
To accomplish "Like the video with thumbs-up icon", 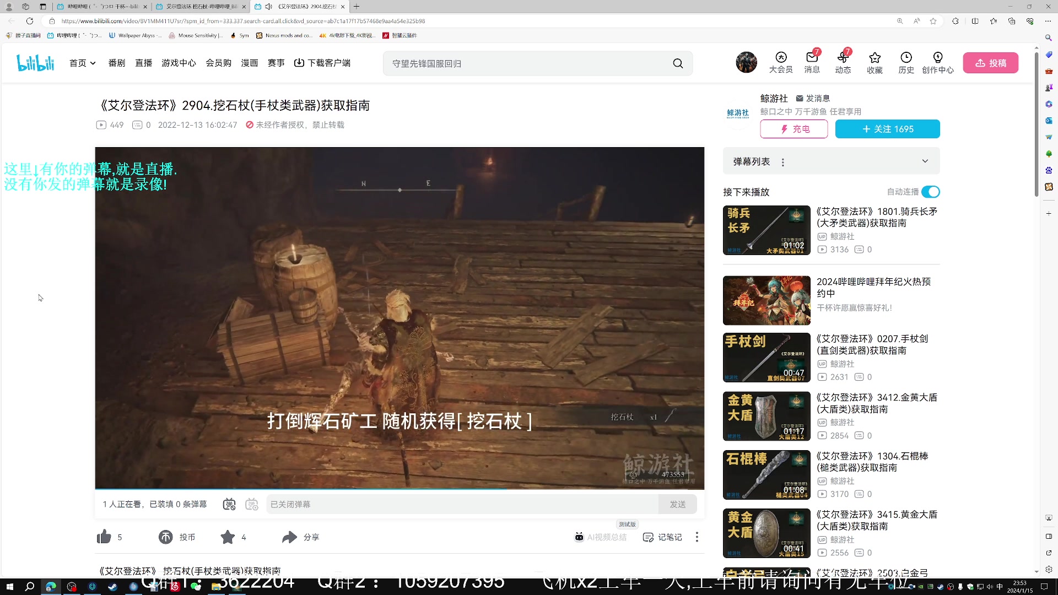I will point(104,537).
